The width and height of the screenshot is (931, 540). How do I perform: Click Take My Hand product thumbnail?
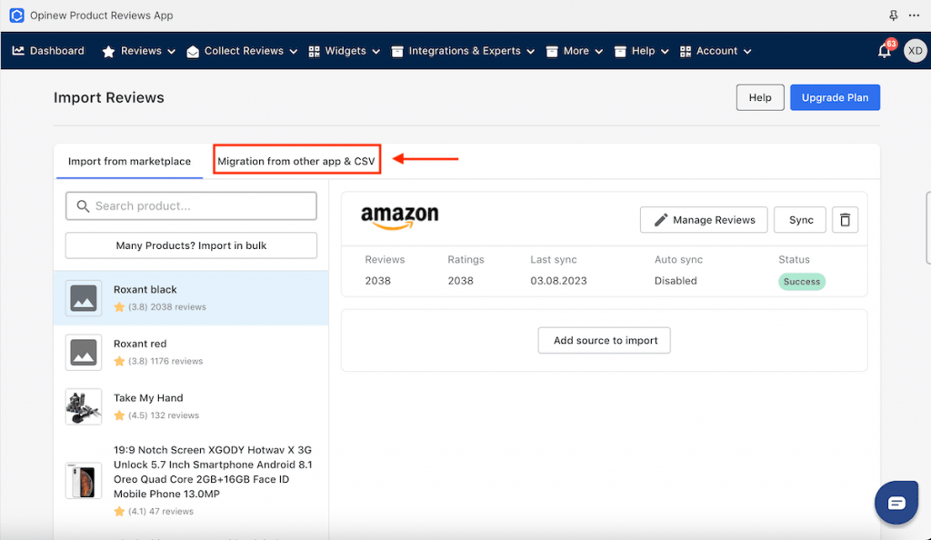click(84, 406)
